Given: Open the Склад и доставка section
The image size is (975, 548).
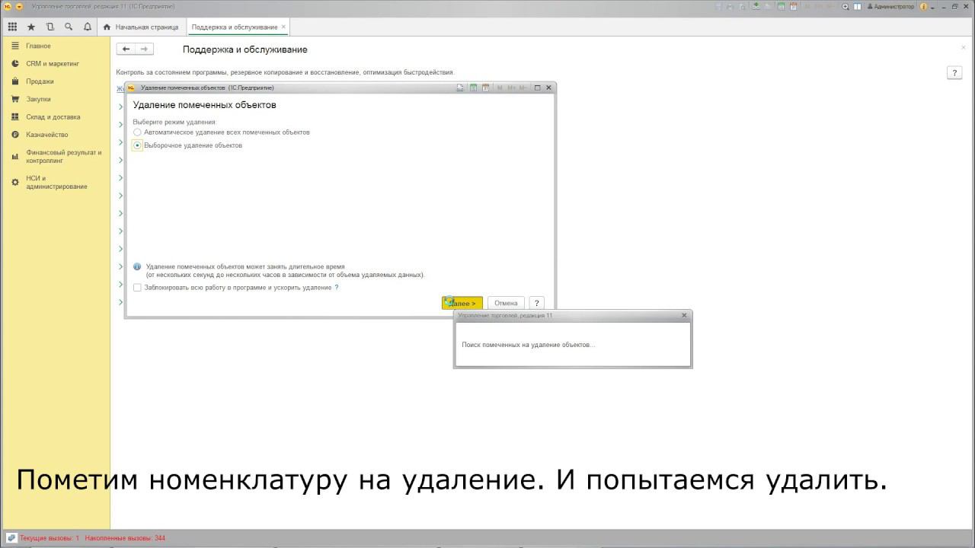Looking at the screenshot, I should coord(53,117).
